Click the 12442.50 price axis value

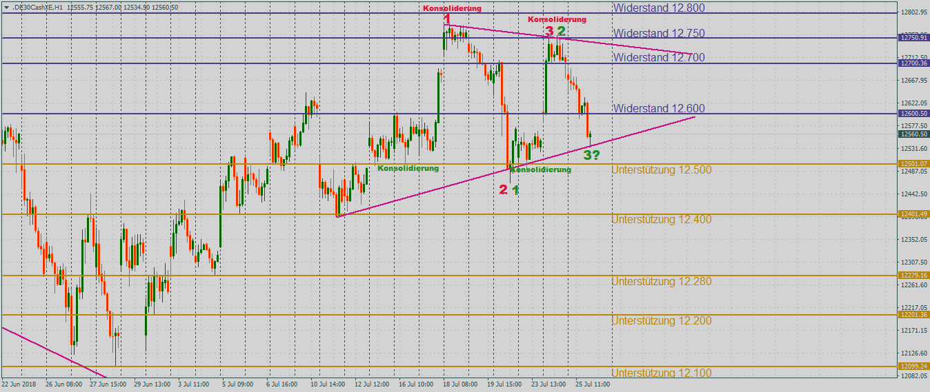coord(913,194)
